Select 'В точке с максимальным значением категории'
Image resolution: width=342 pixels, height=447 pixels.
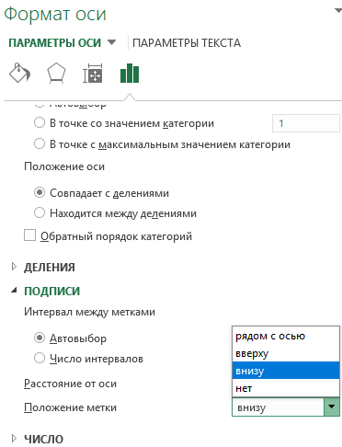click(40, 143)
